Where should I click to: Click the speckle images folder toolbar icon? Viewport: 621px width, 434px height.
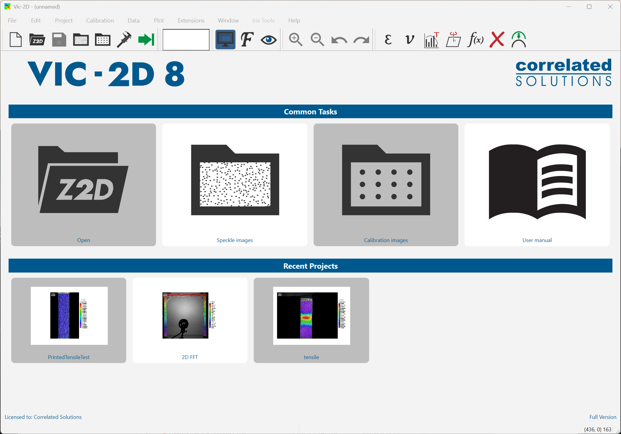coord(81,39)
